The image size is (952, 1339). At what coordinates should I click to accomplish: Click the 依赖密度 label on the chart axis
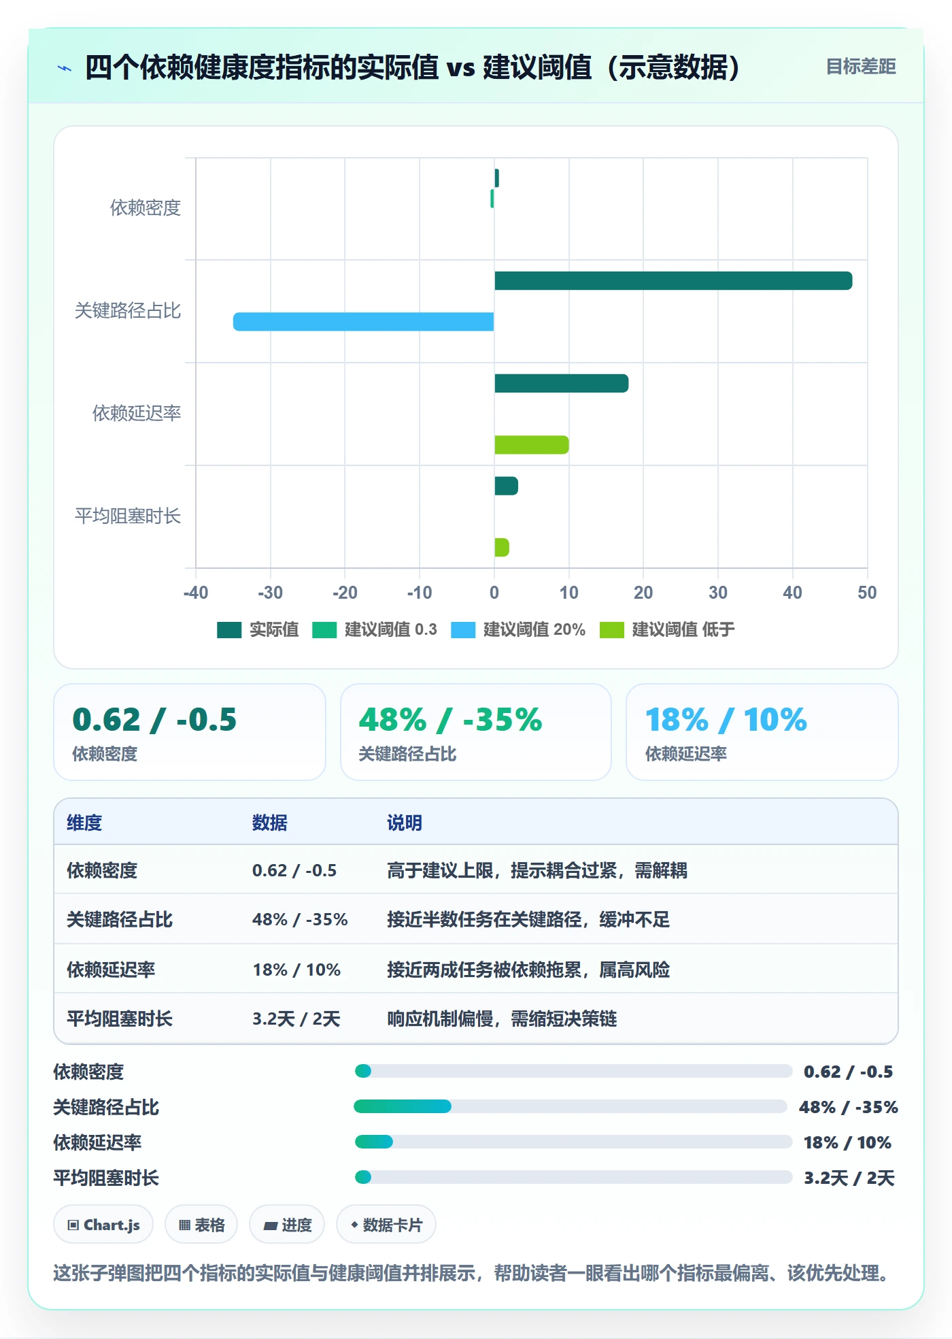[x=146, y=208]
